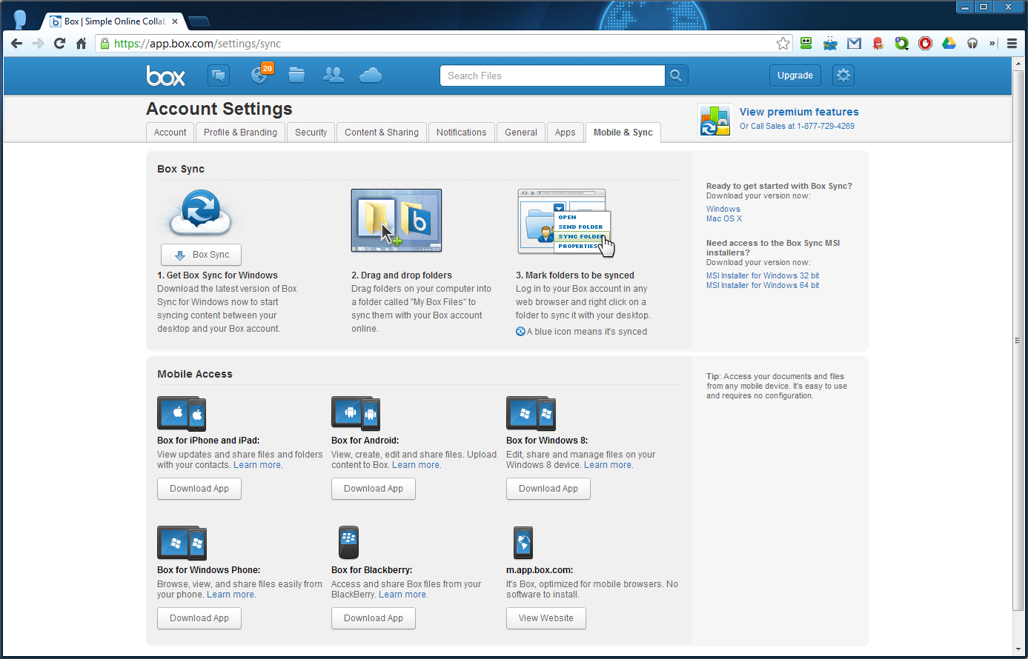Download App for Windows Phone
Viewport: 1028px width, 659px height.
pos(199,618)
